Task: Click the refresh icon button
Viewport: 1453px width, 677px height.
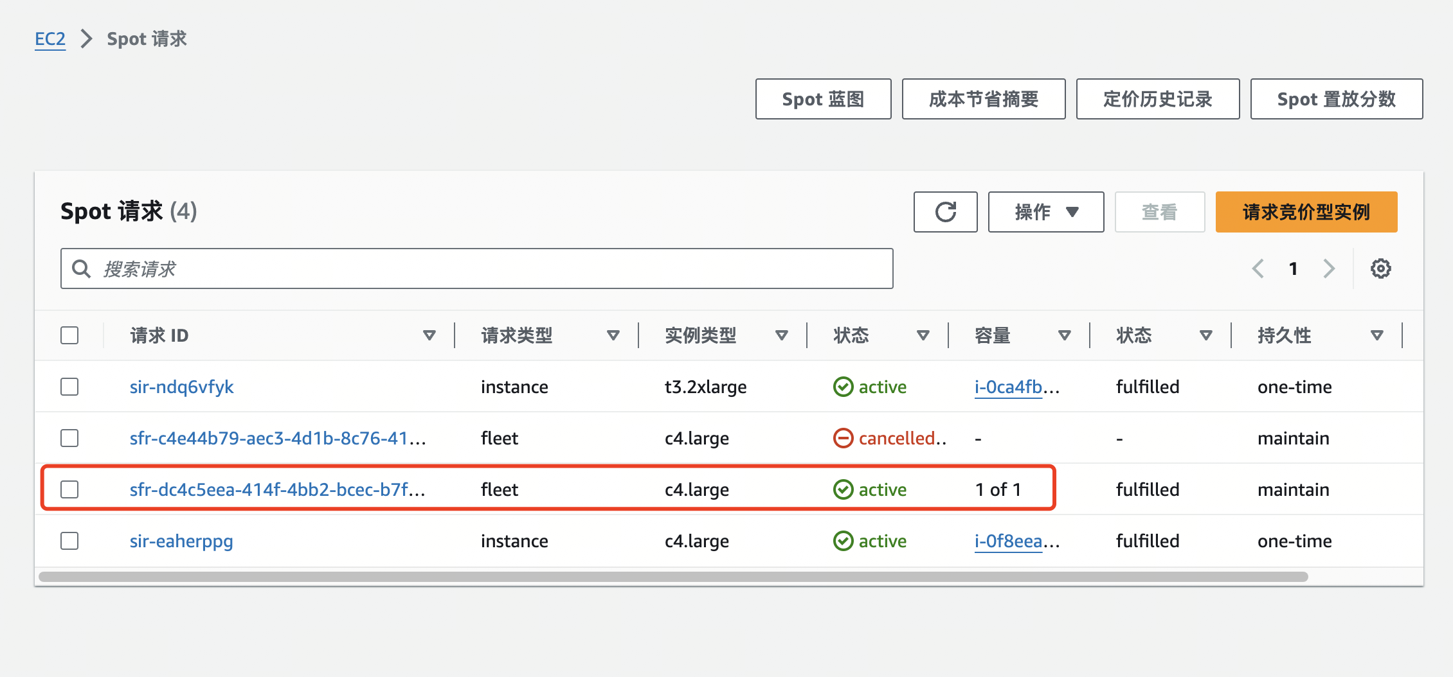Action: pyautogui.click(x=945, y=212)
